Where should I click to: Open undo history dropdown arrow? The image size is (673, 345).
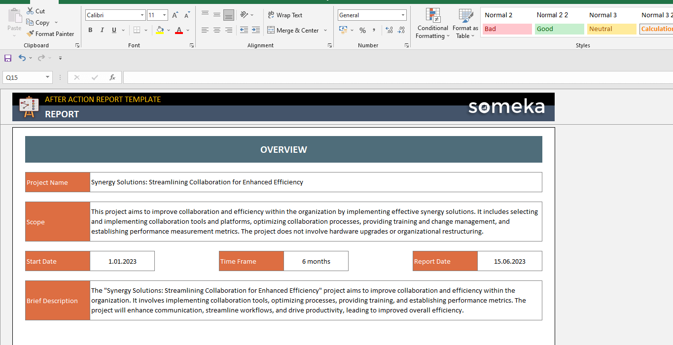coord(31,58)
